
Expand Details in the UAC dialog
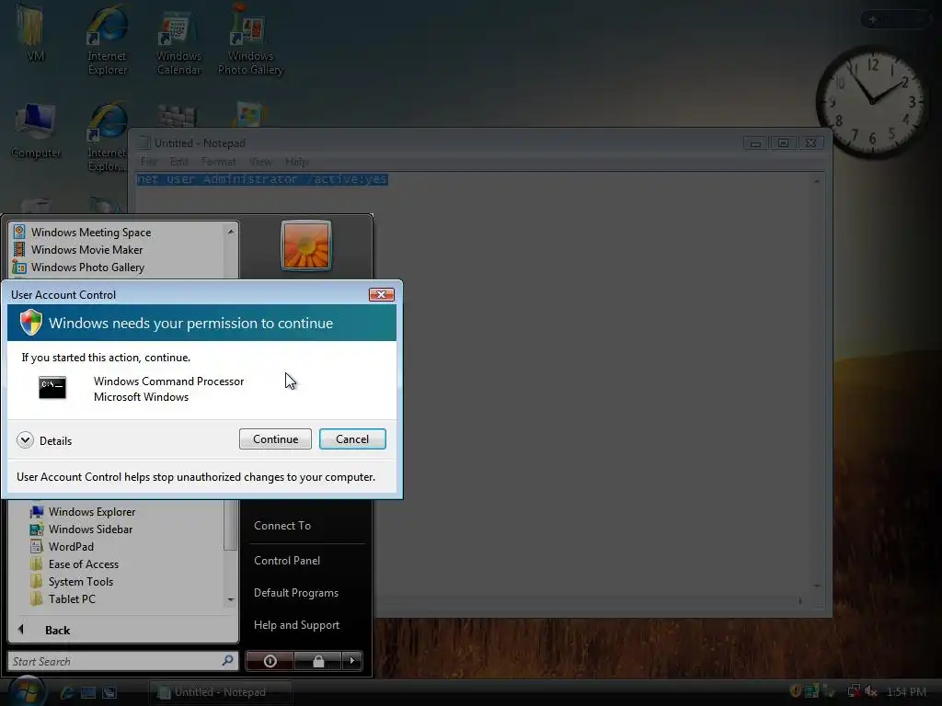44,440
